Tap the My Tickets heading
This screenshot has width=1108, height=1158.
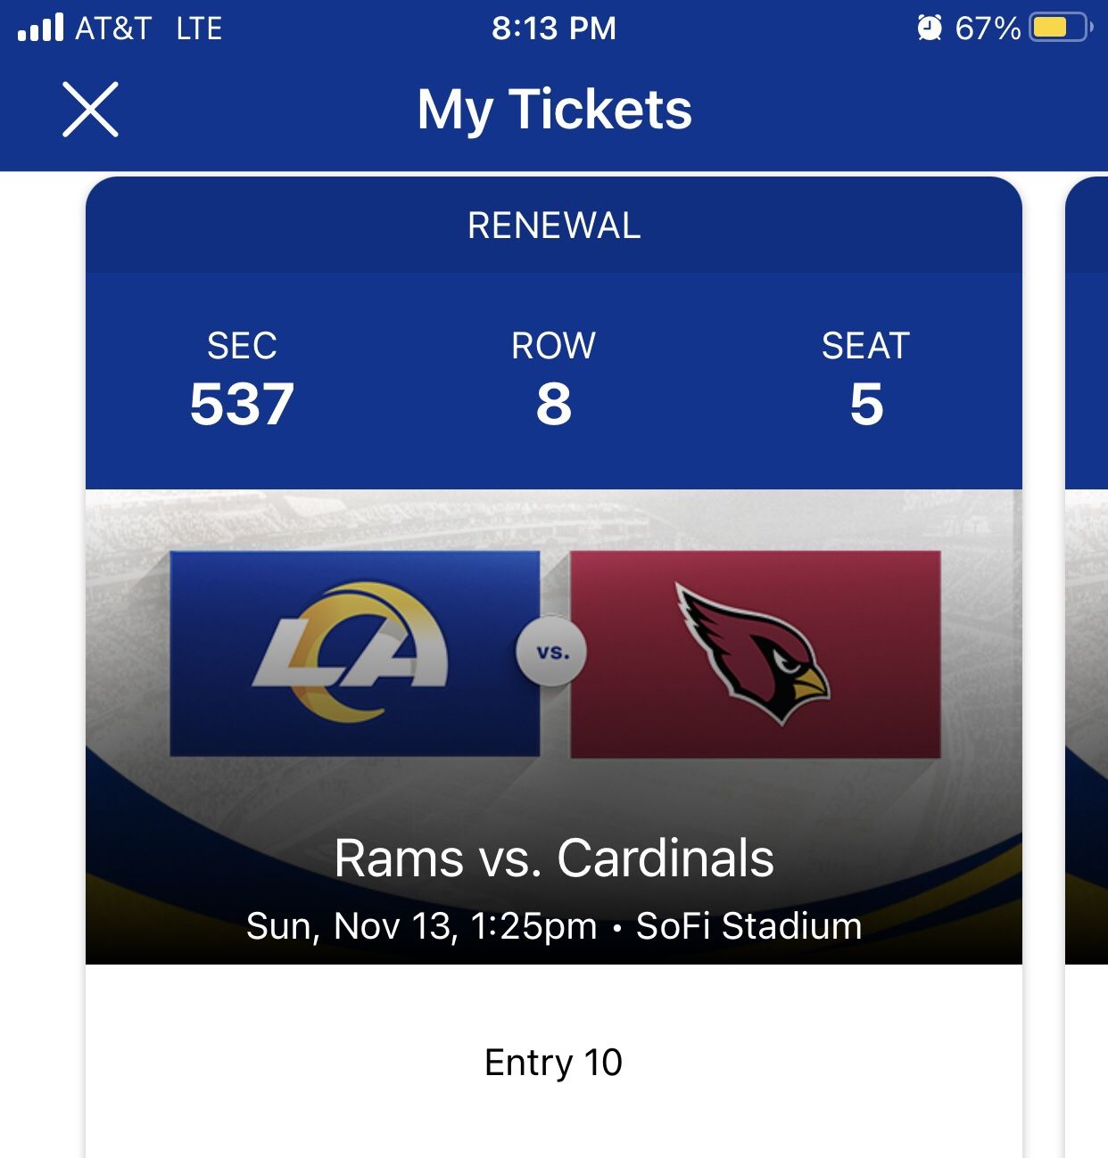554,110
